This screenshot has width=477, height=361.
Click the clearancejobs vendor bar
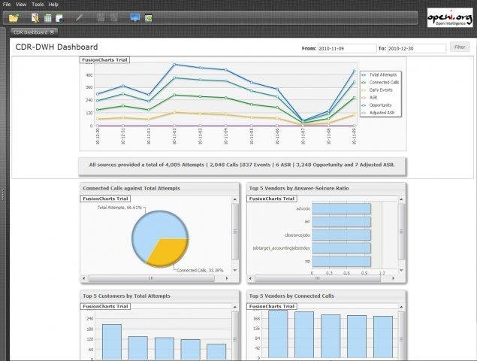point(341,235)
